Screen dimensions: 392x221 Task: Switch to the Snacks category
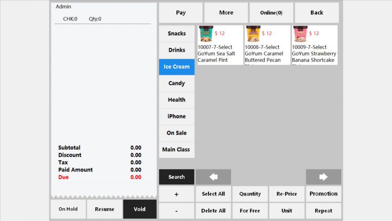(x=176, y=34)
